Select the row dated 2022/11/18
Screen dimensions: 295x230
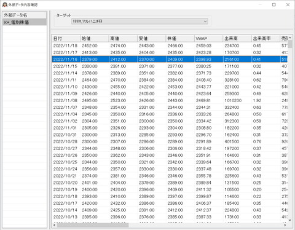click(170, 46)
